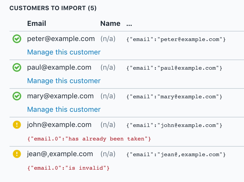The width and height of the screenshot is (244, 182).
Task: Click the yellow warning icon for jean@,example.com
Action: 17,154
